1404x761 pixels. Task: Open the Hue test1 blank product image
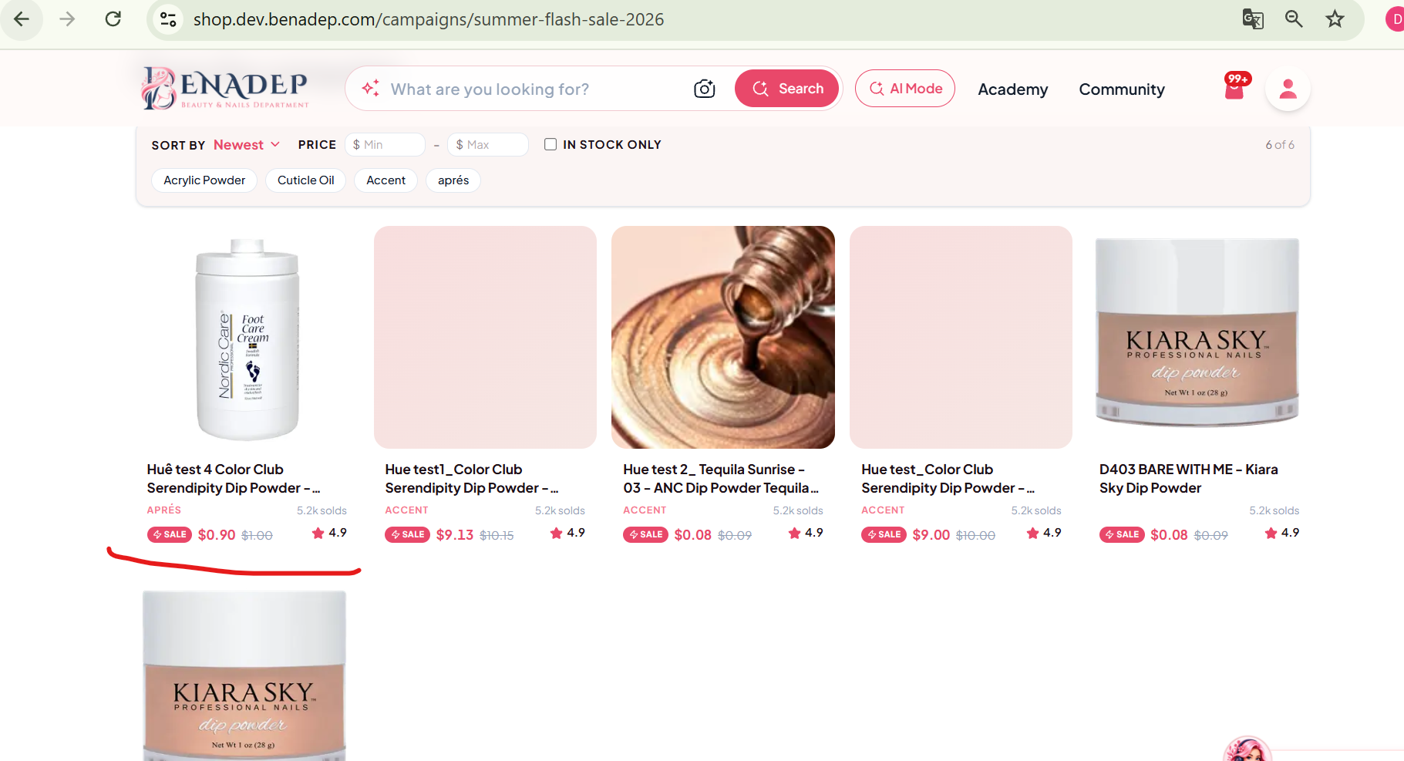(485, 338)
